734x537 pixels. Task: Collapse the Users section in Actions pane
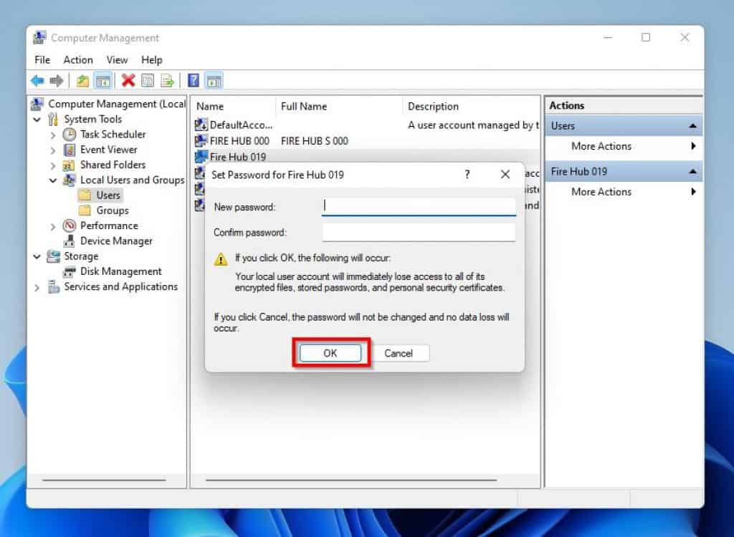point(693,126)
